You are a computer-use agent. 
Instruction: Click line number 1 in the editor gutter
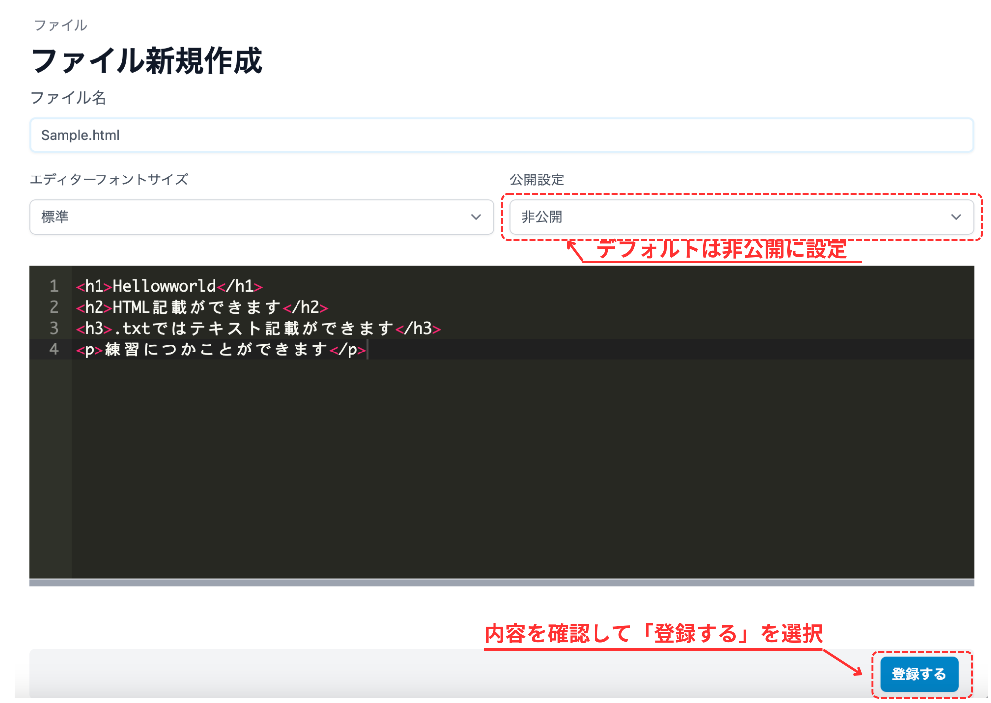pyautogui.click(x=54, y=286)
